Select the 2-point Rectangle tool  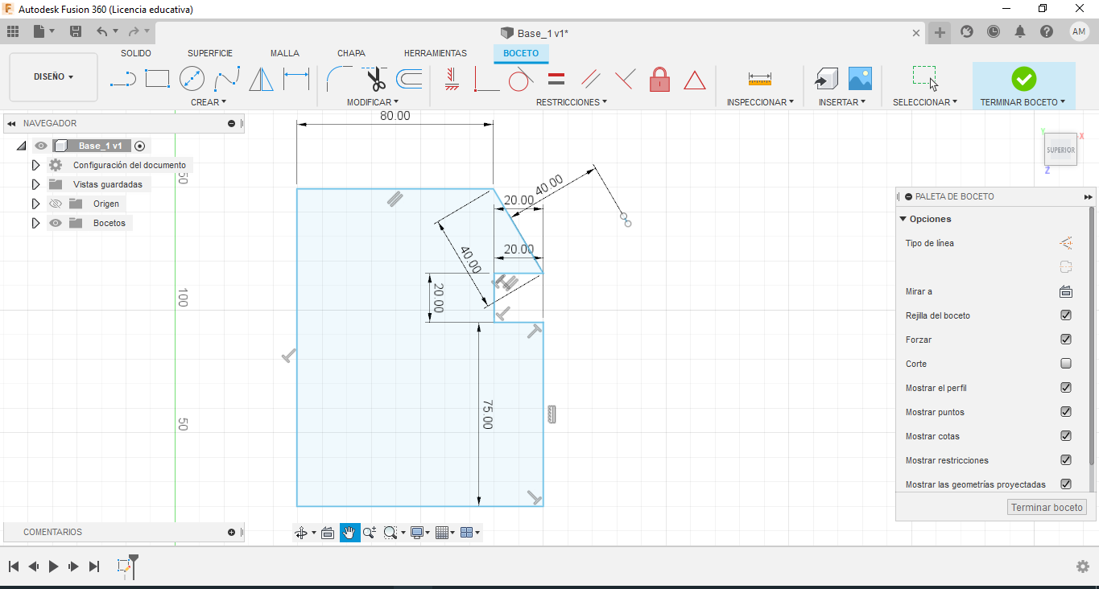point(157,79)
